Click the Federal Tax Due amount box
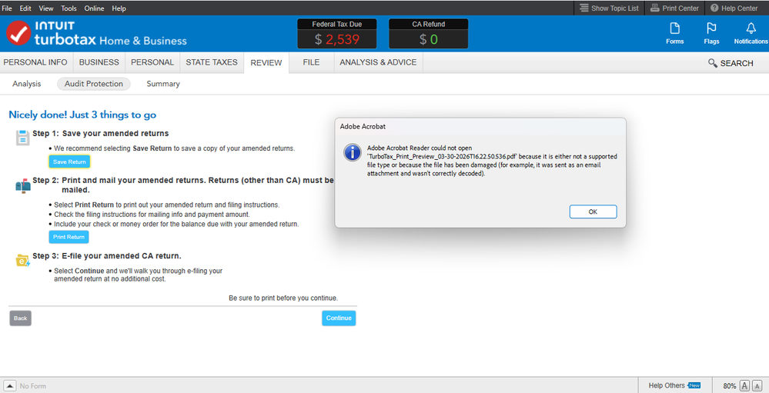Image resolution: width=769 pixels, height=393 pixels. pos(337,34)
